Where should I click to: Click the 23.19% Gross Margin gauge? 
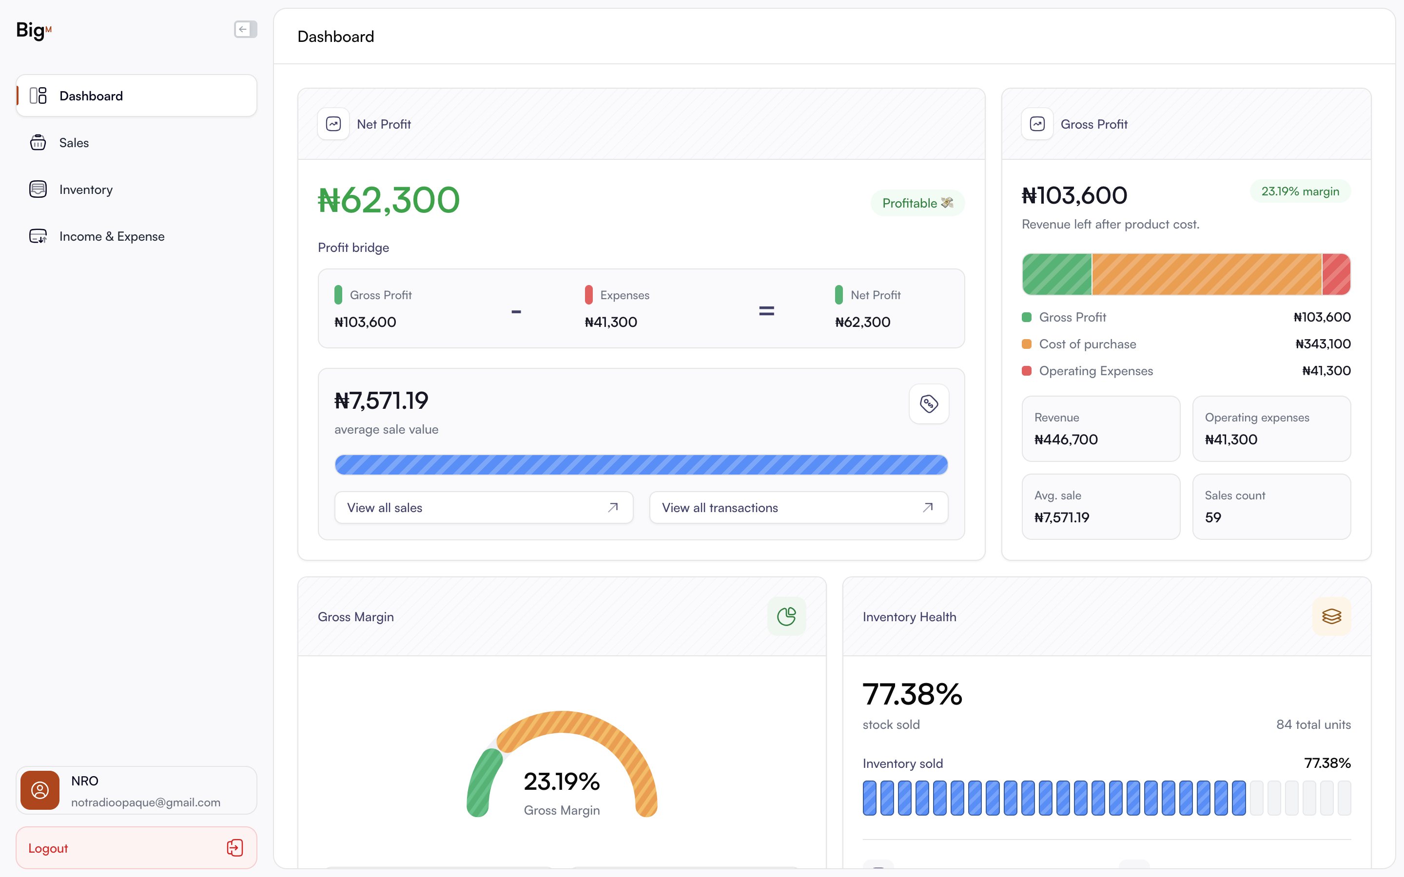pos(562,764)
